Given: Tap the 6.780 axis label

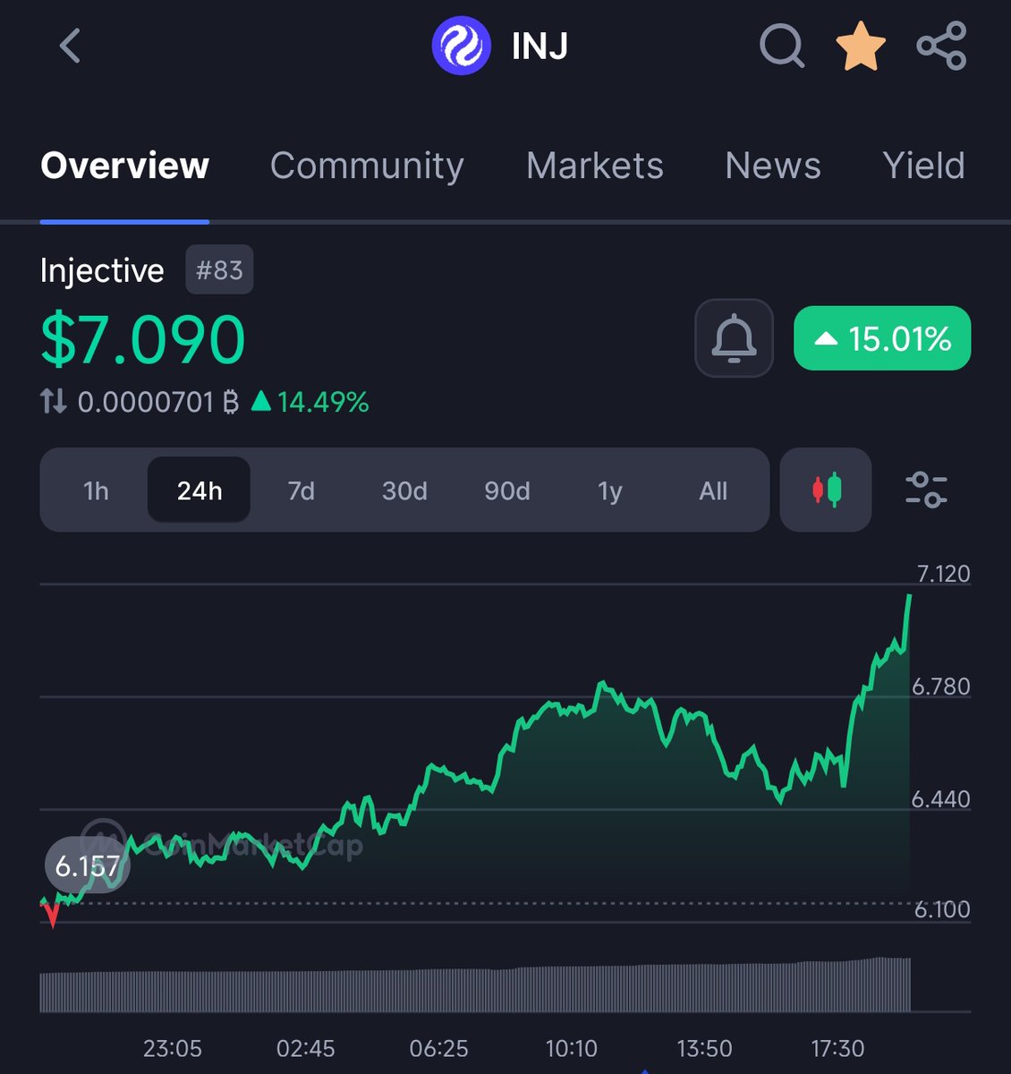Looking at the screenshot, I should (940, 686).
